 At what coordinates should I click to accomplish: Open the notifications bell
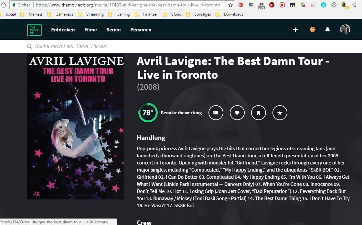tap(328, 29)
